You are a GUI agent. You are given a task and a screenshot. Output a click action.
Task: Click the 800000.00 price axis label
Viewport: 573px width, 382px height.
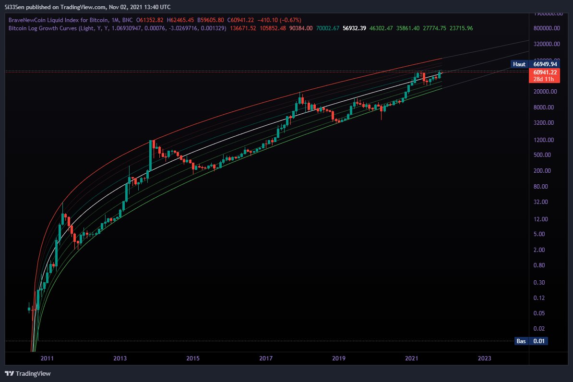[x=547, y=28]
